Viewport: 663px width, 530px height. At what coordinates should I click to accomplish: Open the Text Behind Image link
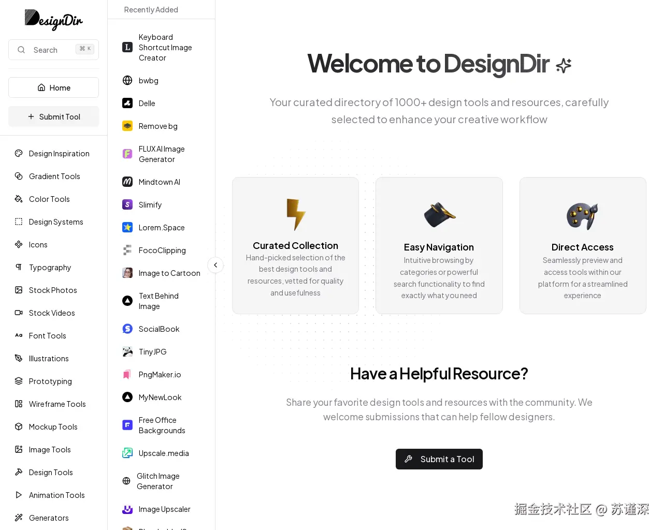pos(161,301)
